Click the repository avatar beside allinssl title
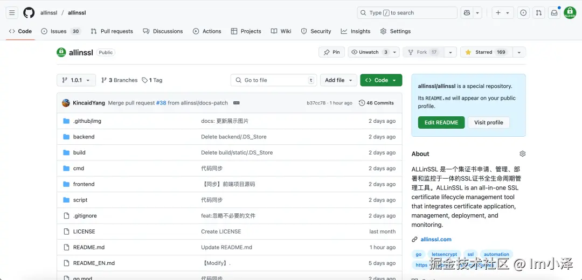Viewport: 582px width, 280px height. [x=61, y=52]
